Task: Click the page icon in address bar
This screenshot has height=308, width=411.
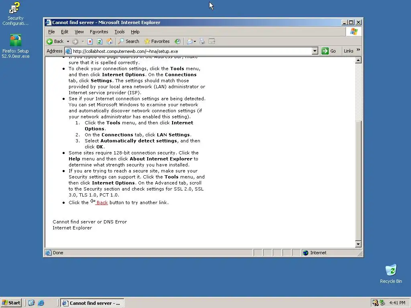Action: click(68, 51)
